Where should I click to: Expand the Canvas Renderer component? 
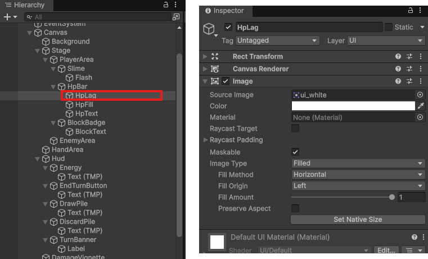[205, 69]
